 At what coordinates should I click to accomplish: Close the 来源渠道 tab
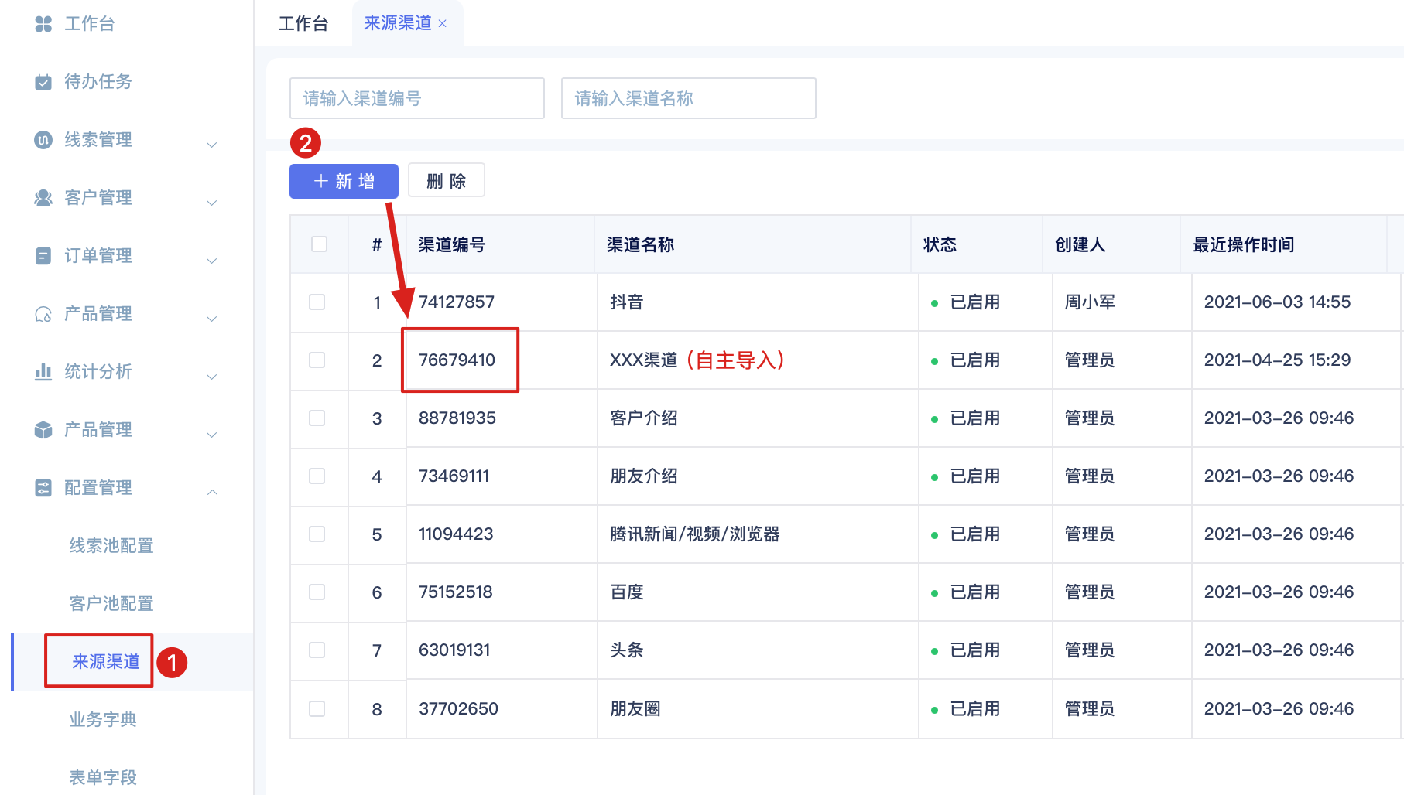[443, 24]
